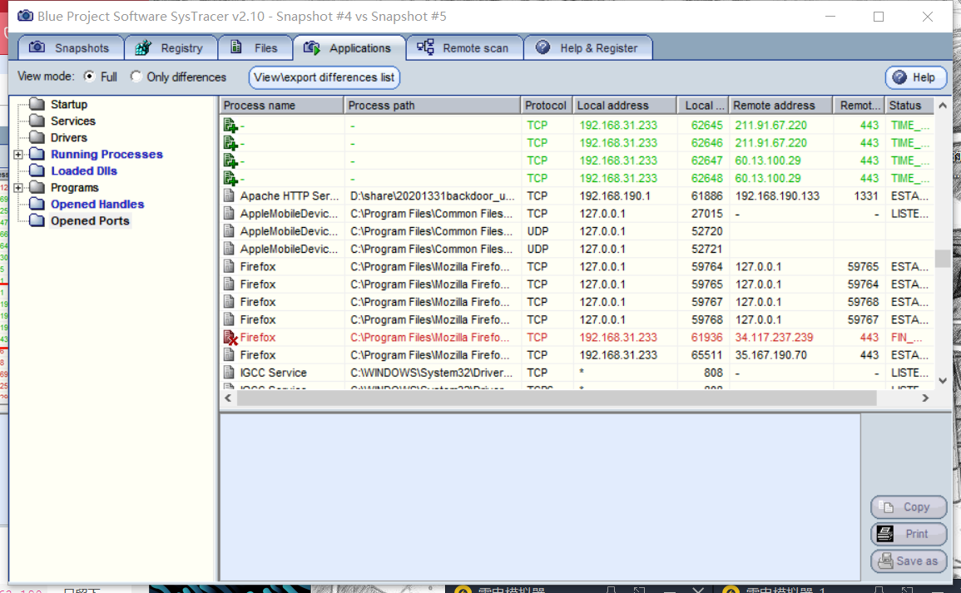Sort by Status column header
The height and width of the screenshot is (593, 961).
point(909,106)
